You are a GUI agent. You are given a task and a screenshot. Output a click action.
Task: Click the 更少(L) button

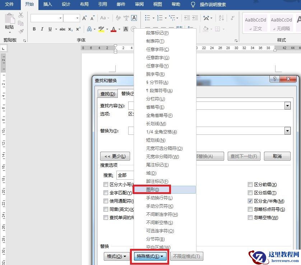pyautogui.click(x=115, y=156)
